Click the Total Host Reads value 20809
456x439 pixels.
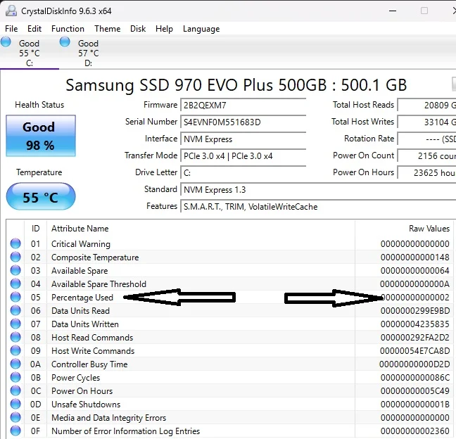click(426, 106)
